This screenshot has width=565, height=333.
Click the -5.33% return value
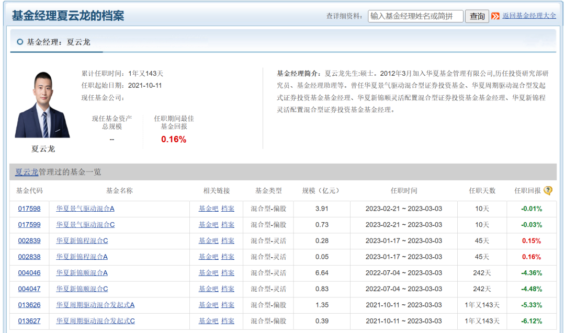532,305
